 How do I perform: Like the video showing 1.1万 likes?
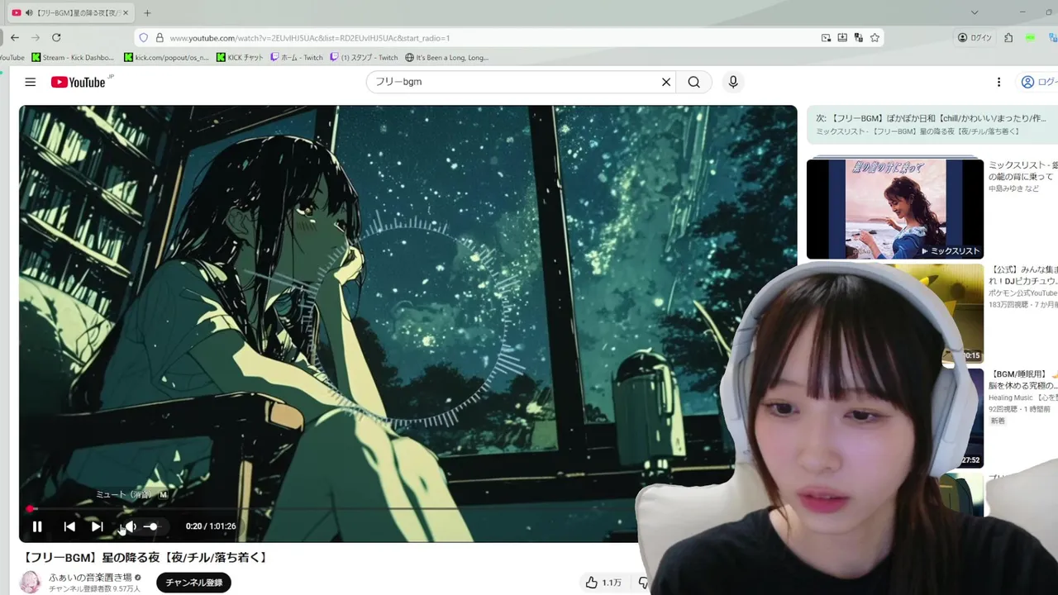[x=603, y=583]
